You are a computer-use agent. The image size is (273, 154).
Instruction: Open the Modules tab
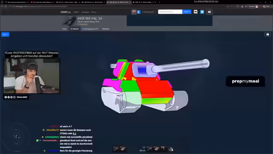(106, 29)
